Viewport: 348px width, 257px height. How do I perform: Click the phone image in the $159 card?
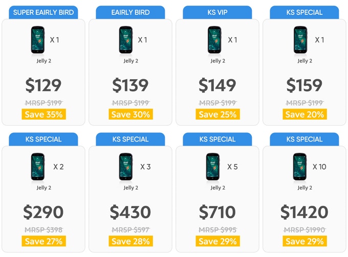click(x=300, y=40)
